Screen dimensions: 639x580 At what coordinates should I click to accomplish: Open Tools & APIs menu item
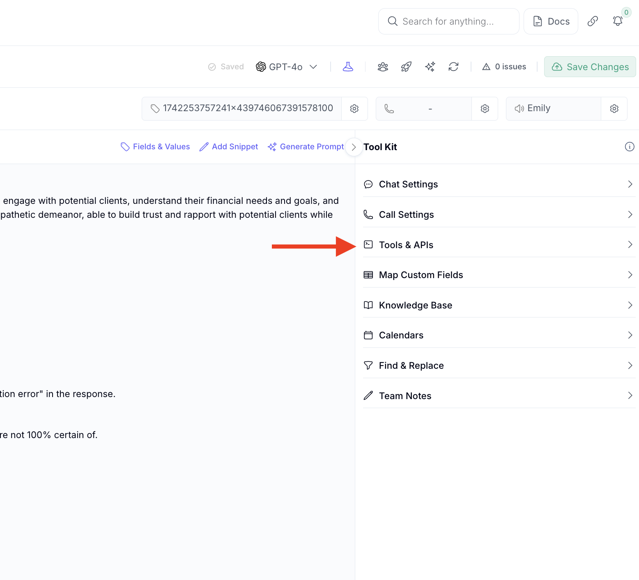point(499,245)
